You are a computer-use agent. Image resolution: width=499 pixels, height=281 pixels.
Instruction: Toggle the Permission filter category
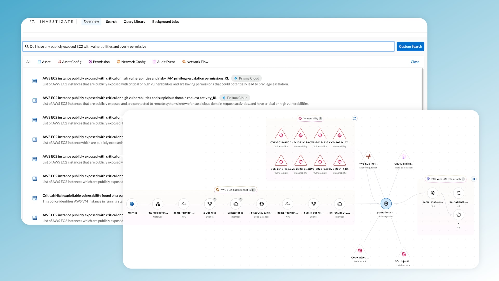[x=99, y=62]
